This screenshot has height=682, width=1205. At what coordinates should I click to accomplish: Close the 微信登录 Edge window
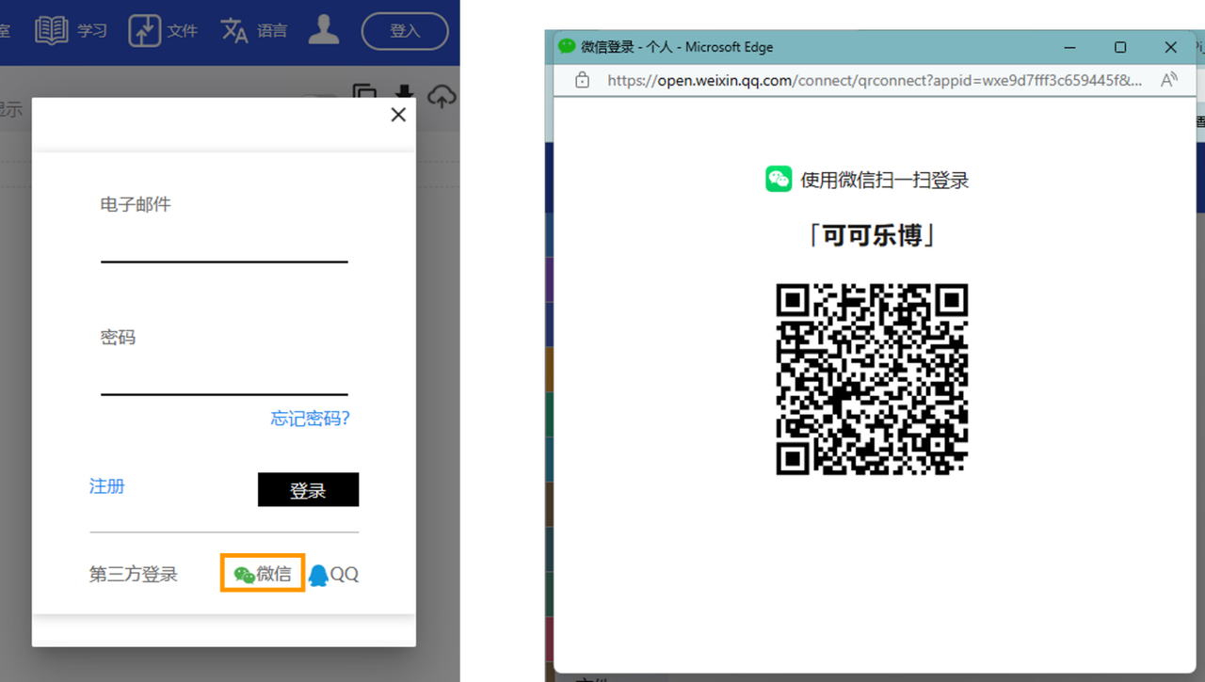pos(1171,47)
